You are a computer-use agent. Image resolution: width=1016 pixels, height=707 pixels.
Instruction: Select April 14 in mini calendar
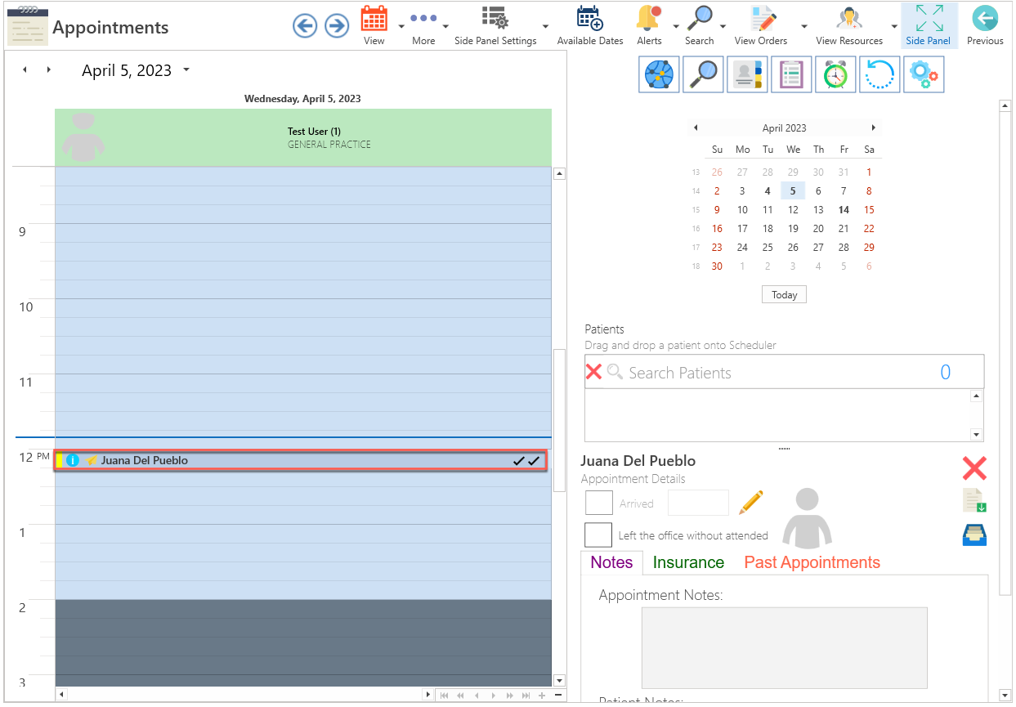point(844,210)
